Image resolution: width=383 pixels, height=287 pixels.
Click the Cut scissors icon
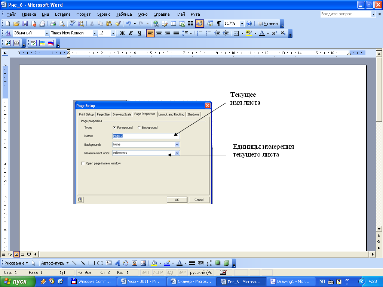coord(92,24)
